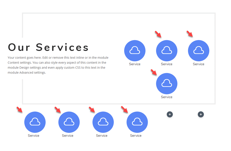Select the second cloud icon in the bottom row

(69, 122)
